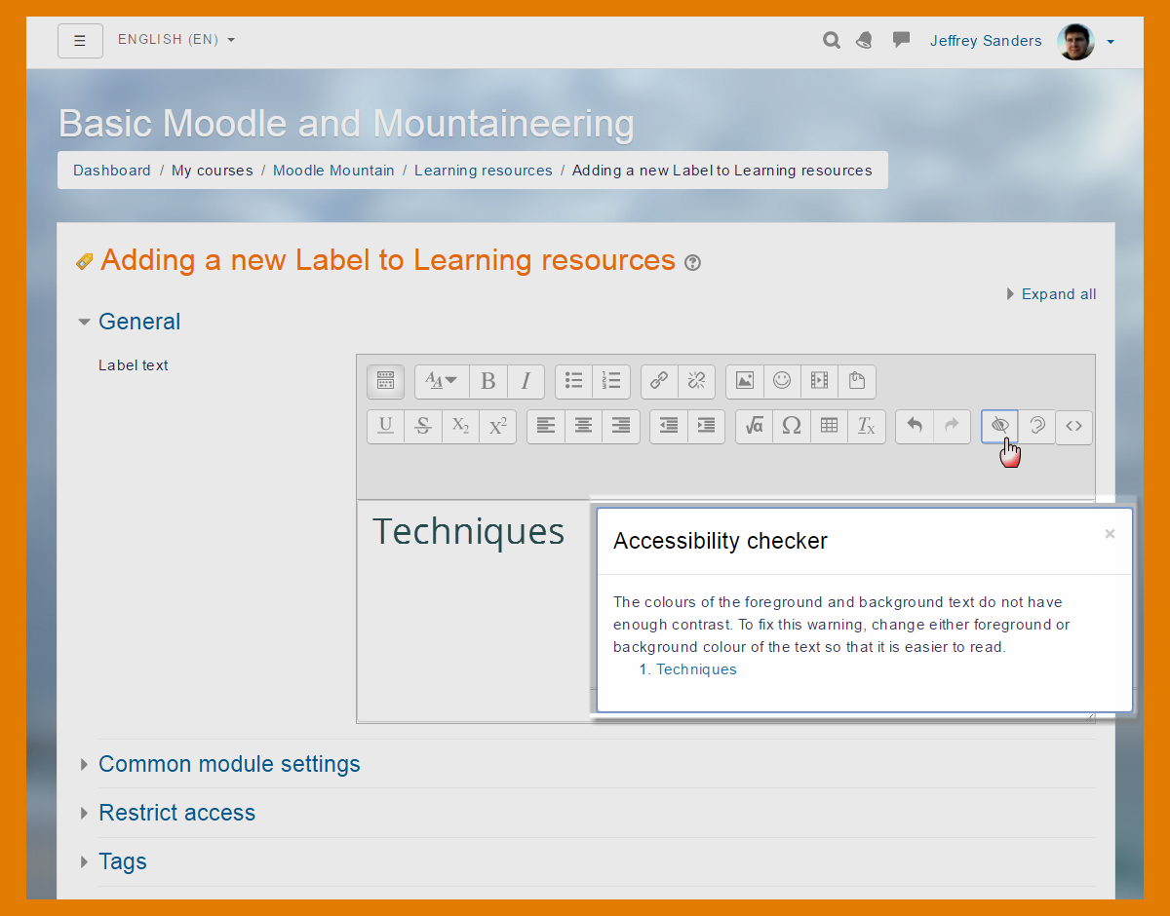This screenshot has width=1170, height=916.
Task: Open the paragraph styles dropdown
Action: coord(442,381)
